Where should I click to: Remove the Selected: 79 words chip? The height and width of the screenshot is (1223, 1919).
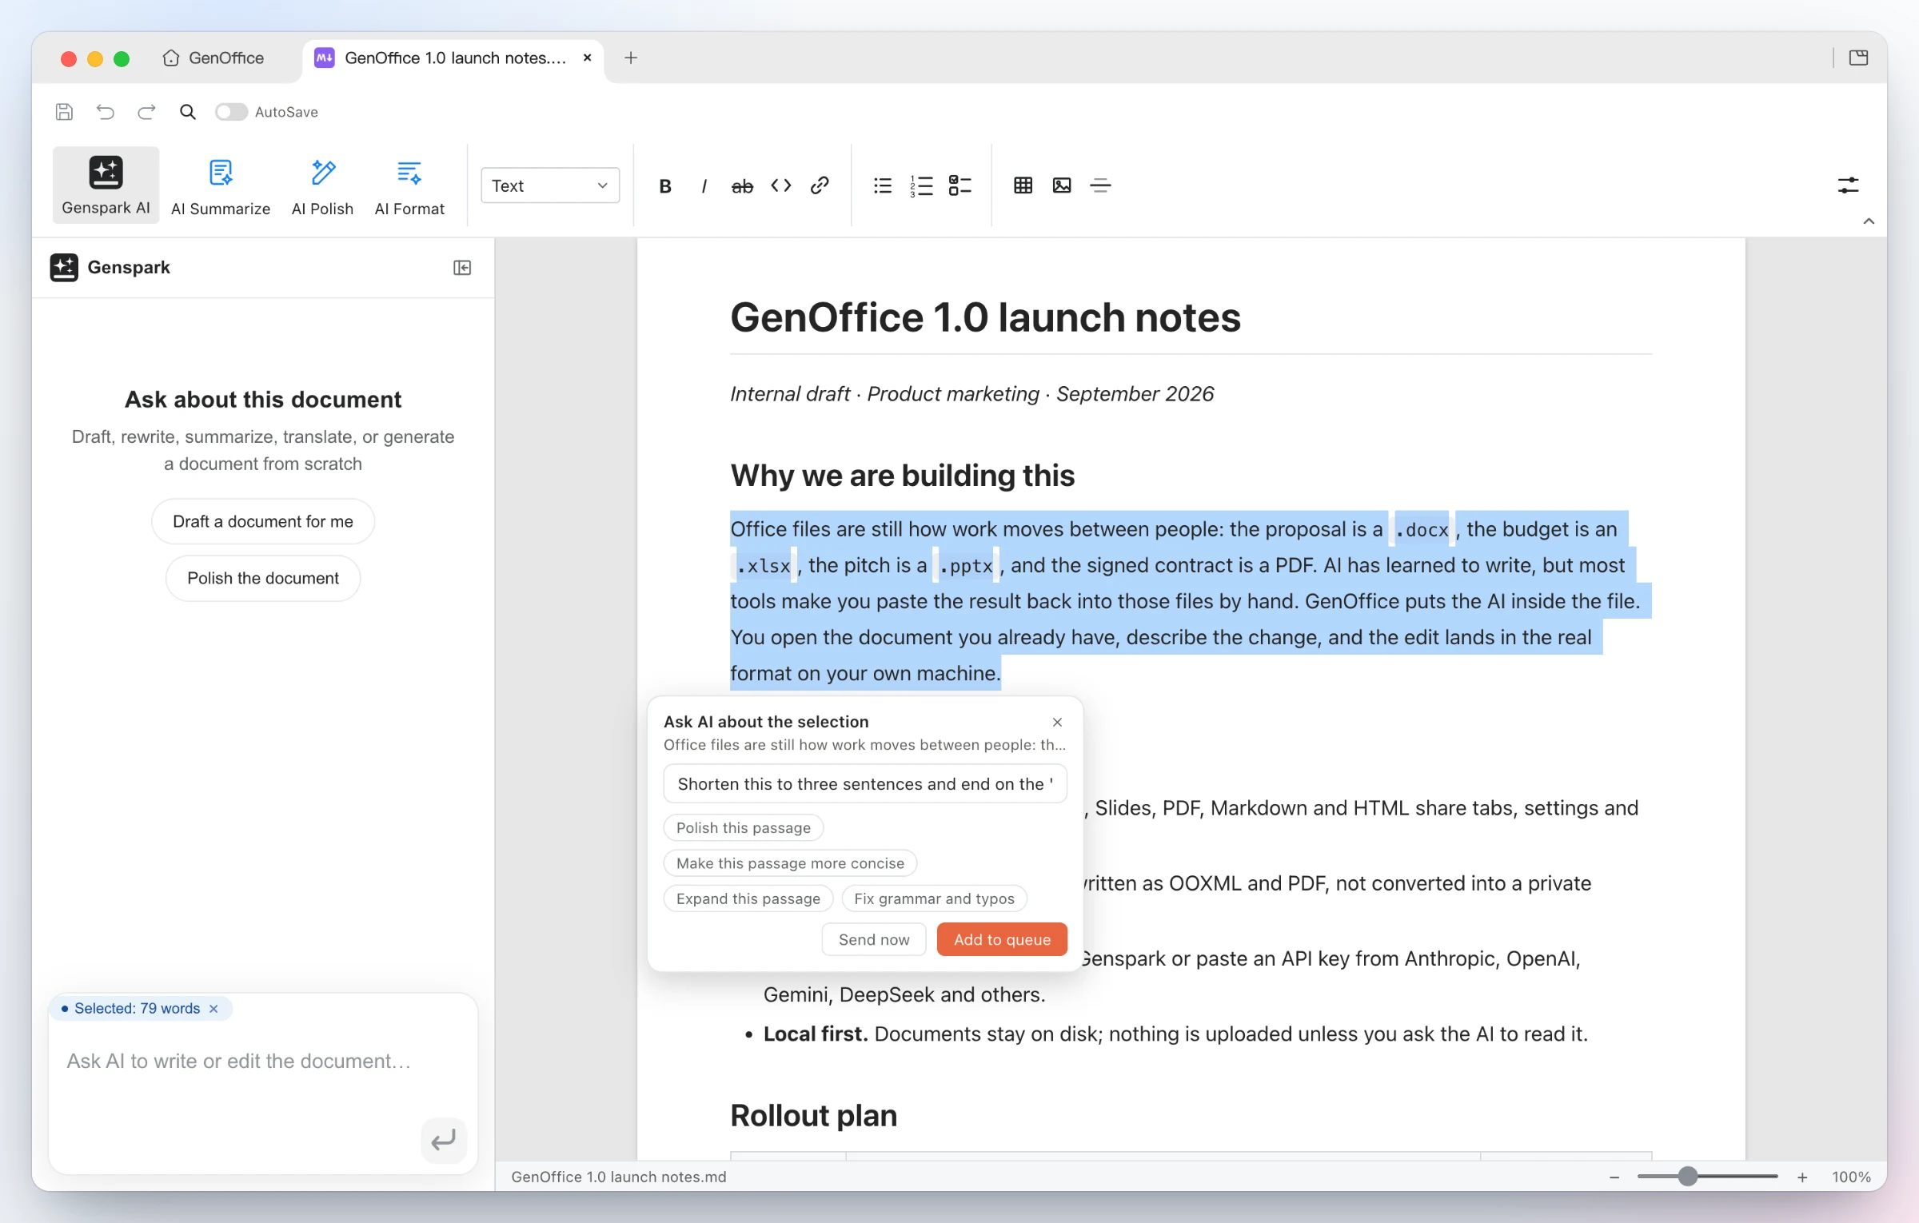pyautogui.click(x=213, y=1009)
